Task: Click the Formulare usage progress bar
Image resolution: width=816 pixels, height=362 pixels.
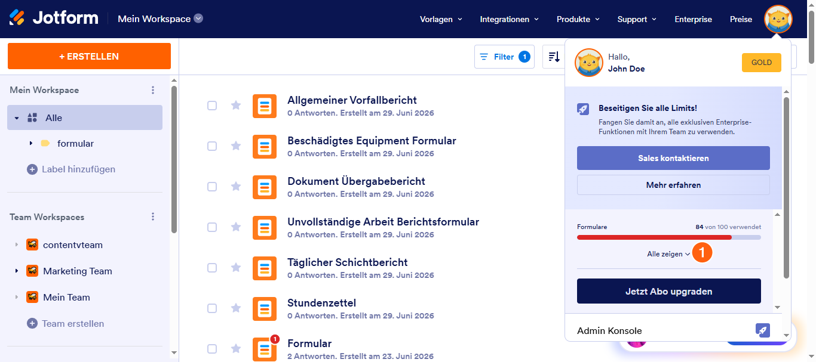Action: pyautogui.click(x=668, y=237)
